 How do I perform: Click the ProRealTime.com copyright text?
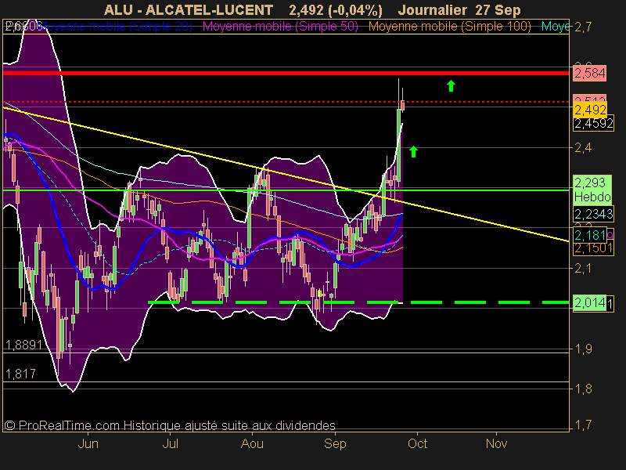coord(170,425)
